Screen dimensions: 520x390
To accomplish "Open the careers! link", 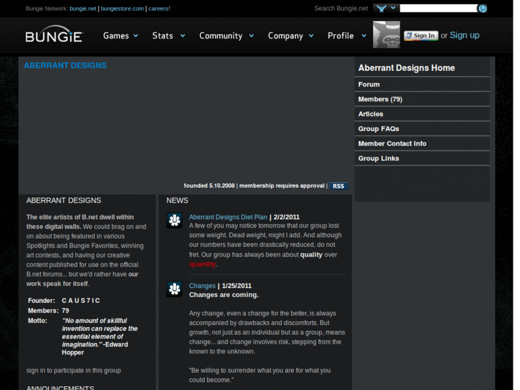I will [159, 8].
